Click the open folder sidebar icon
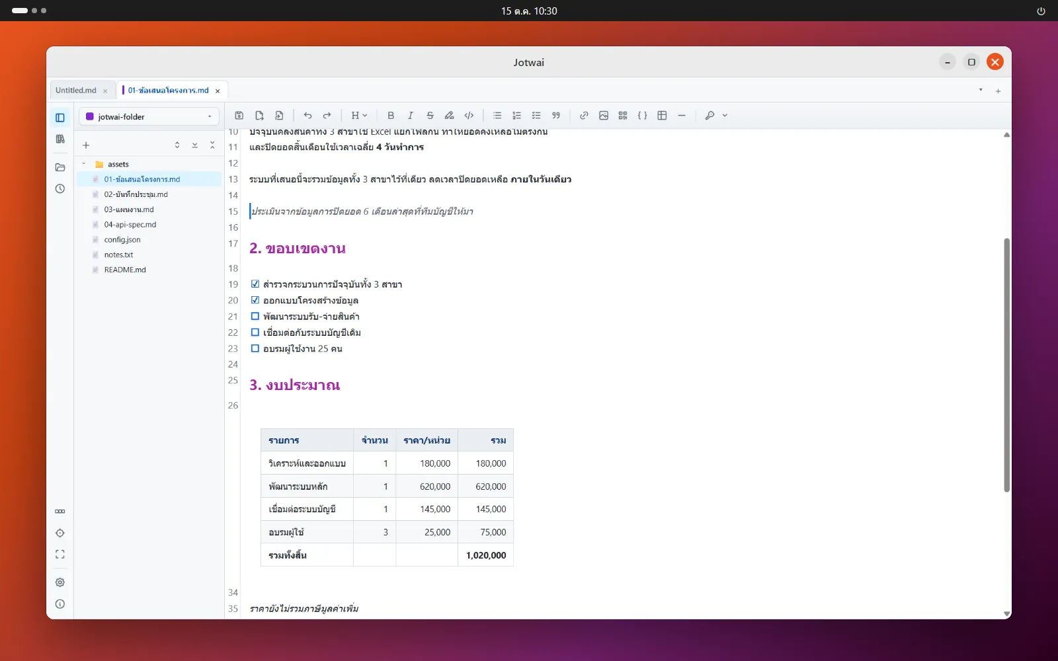Screen dimensions: 1058x661 tap(60, 167)
